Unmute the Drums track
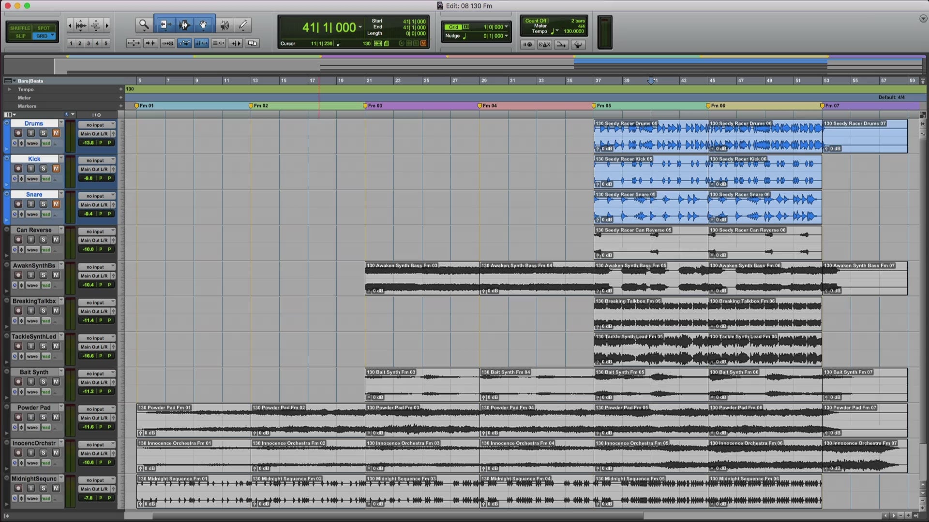This screenshot has height=522, width=929. pos(56,133)
